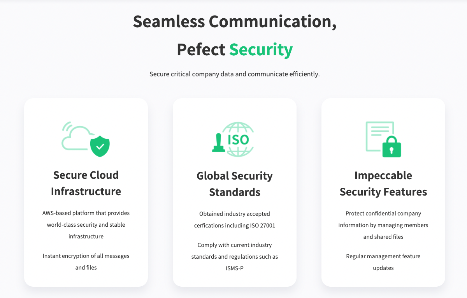Image resolution: width=467 pixels, height=298 pixels.
Task: Click Regular management feature updates text
Action: coord(383,262)
